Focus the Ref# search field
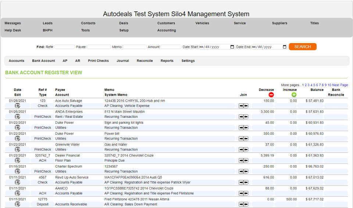353x208 pixels. pyautogui.click(x=64, y=47)
